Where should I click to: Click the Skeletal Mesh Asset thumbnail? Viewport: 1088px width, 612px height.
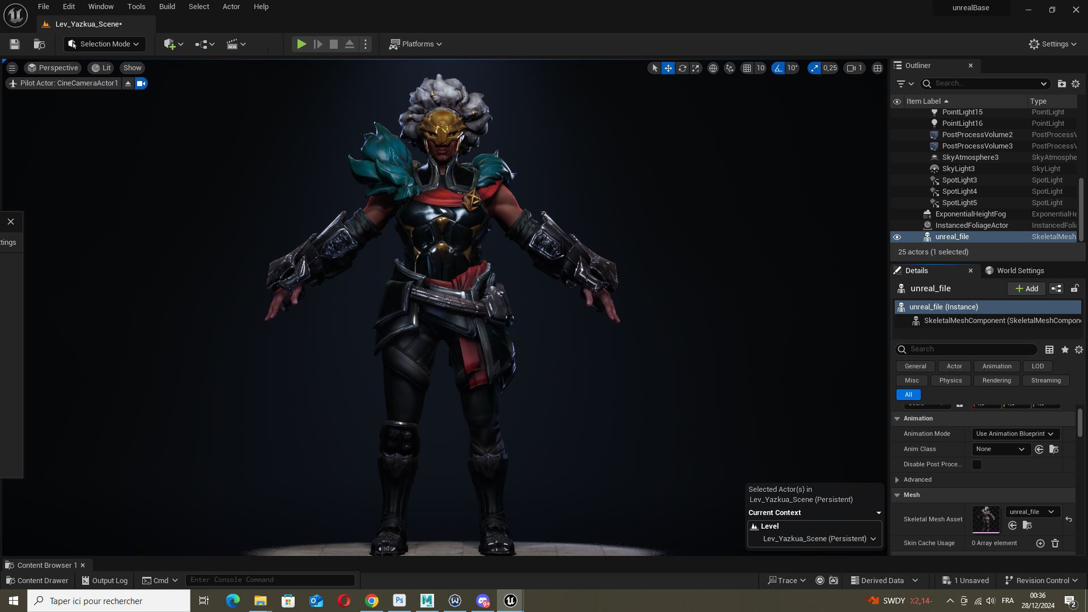[x=986, y=519]
